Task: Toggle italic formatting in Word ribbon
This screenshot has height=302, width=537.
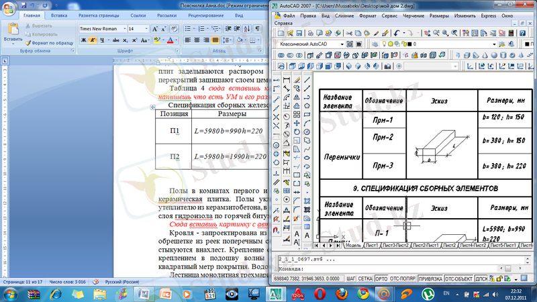Action: tap(93, 41)
